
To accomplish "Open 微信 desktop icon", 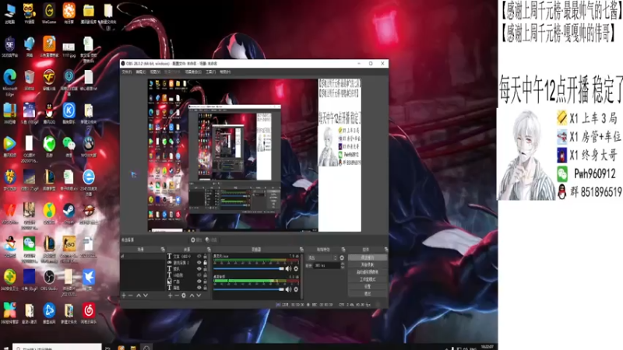I will point(69,146).
